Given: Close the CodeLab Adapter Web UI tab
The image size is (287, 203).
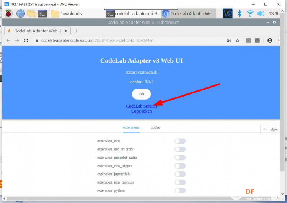Looking at the screenshot, I should pyautogui.click(x=66, y=31).
